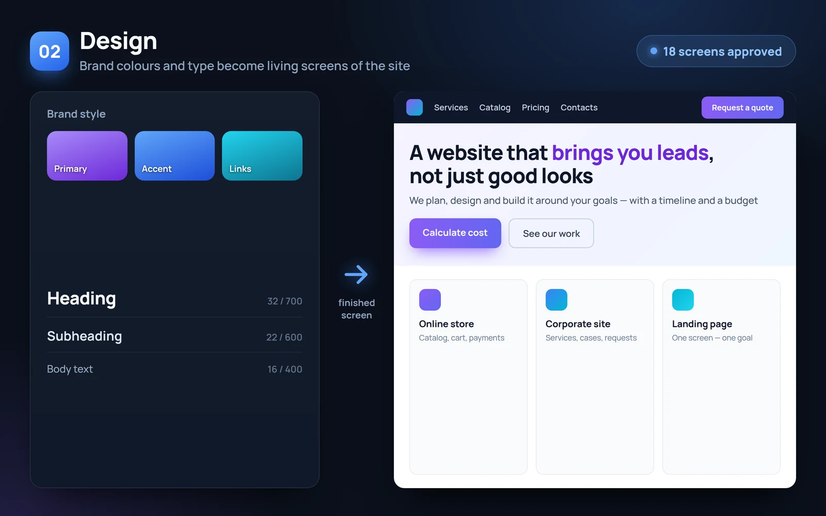Click the Online store card icon
826x516 pixels.
430,300
